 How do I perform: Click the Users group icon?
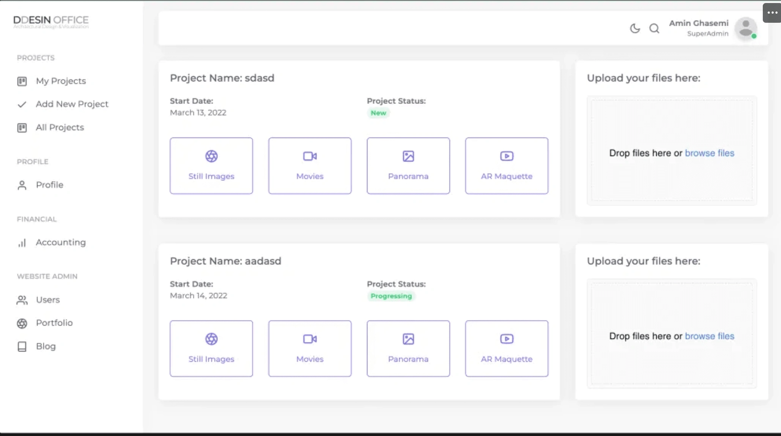click(x=22, y=300)
